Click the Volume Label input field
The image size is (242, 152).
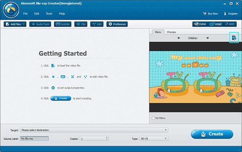click(34, 139)
